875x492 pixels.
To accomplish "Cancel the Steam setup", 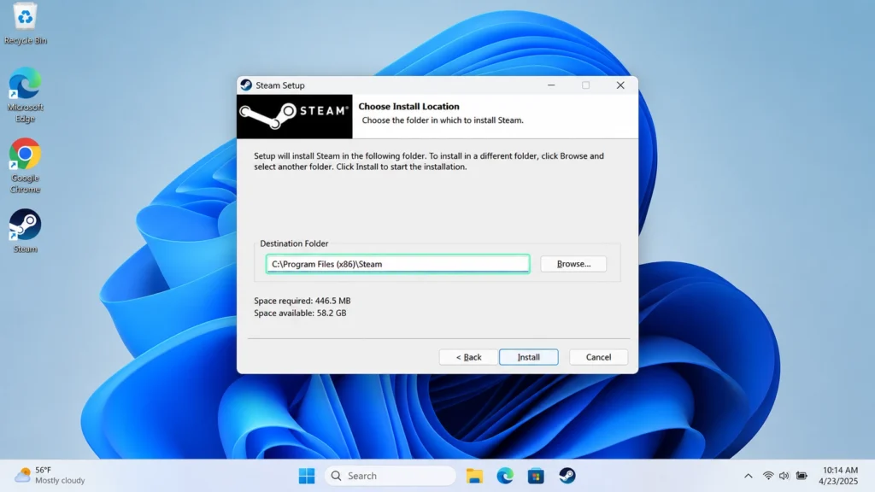I will click(598, 357).
